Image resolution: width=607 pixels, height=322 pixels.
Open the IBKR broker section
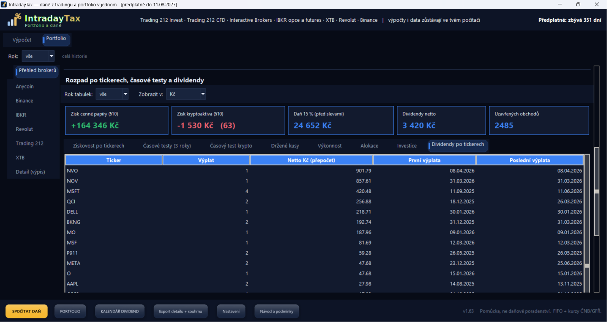click(x=21, y=115)
